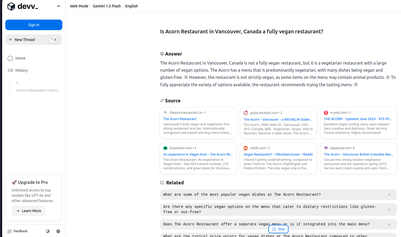Open The Acorn Restaurant source link
This screenshot has height=237, width=401.
pyautogui.click(x=180, y=119)
